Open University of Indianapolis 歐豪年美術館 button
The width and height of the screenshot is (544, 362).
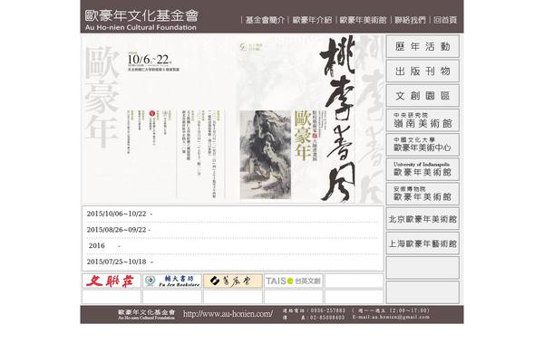pyautogui.click(x=423, y=169)
